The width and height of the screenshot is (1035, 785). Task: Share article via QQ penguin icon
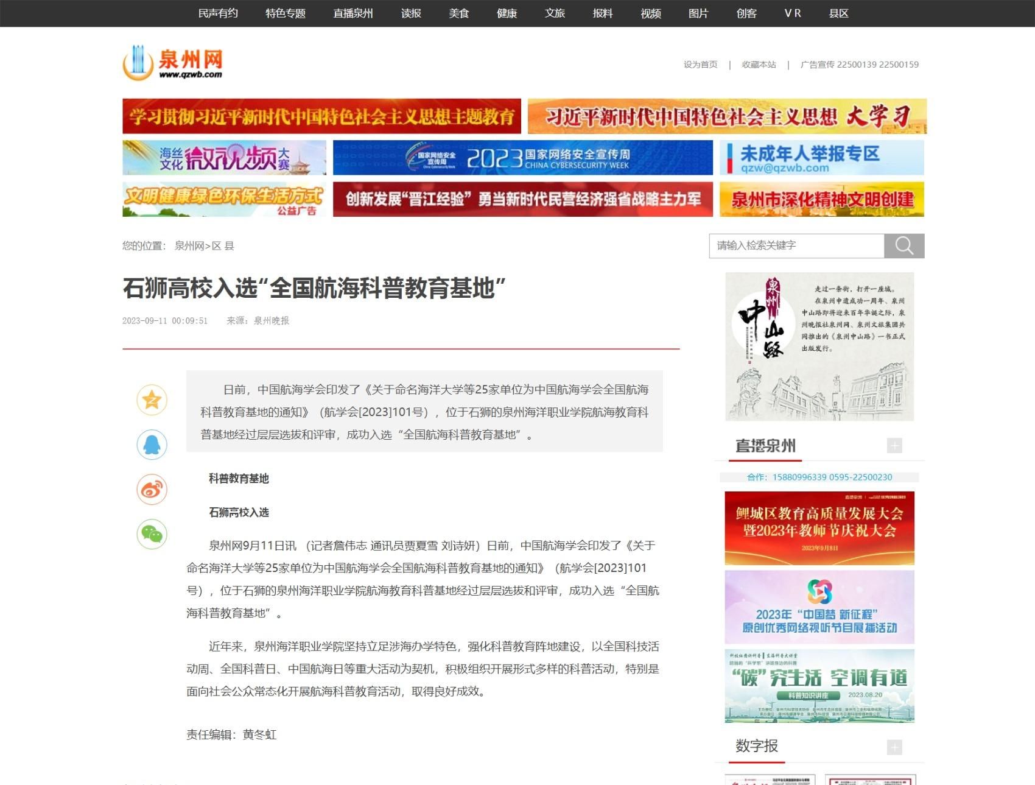point(152,445)
